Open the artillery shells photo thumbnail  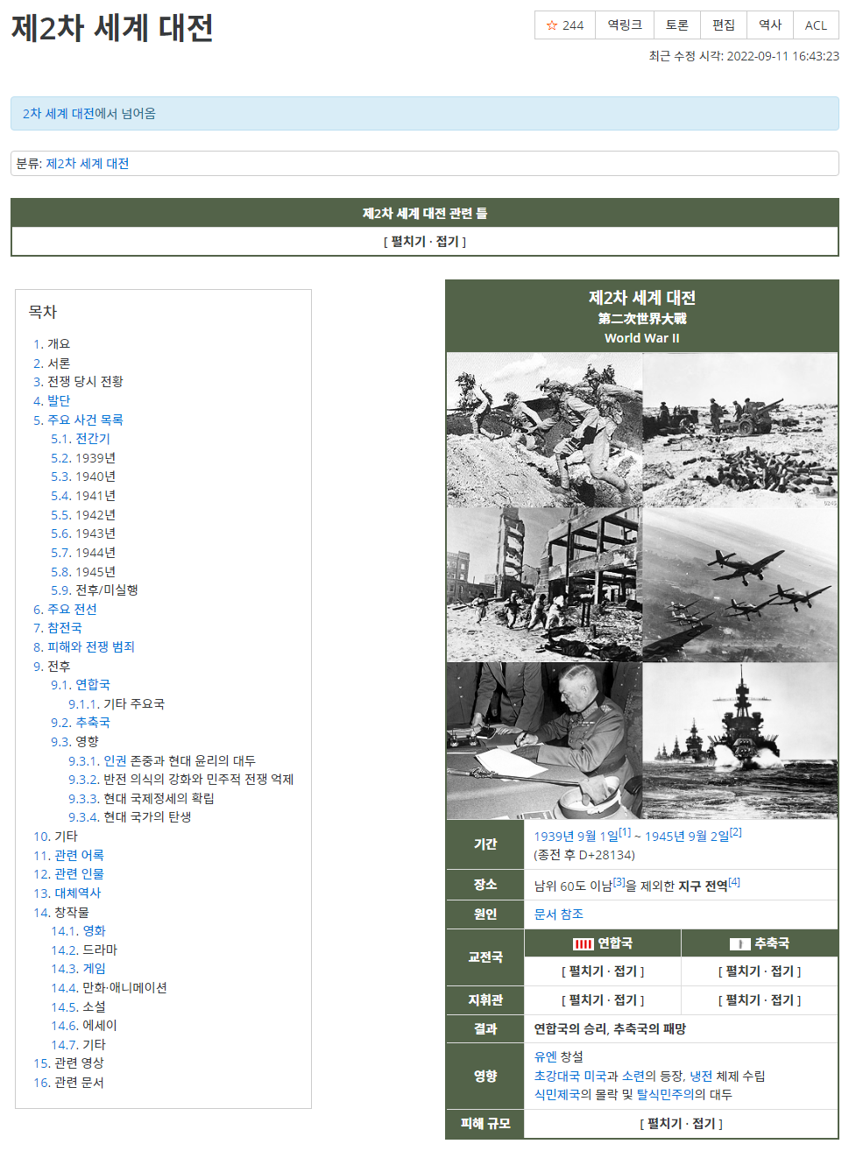[x=740, y=429]
